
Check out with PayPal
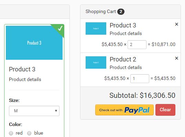point(124,110)
